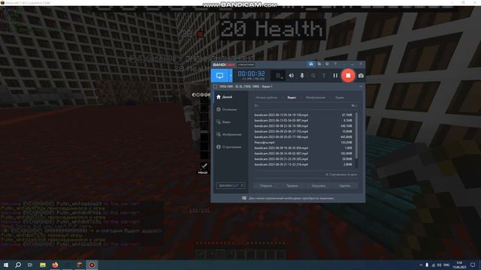
Task: Open the Windows Start menu
Action: pos(6,265)
